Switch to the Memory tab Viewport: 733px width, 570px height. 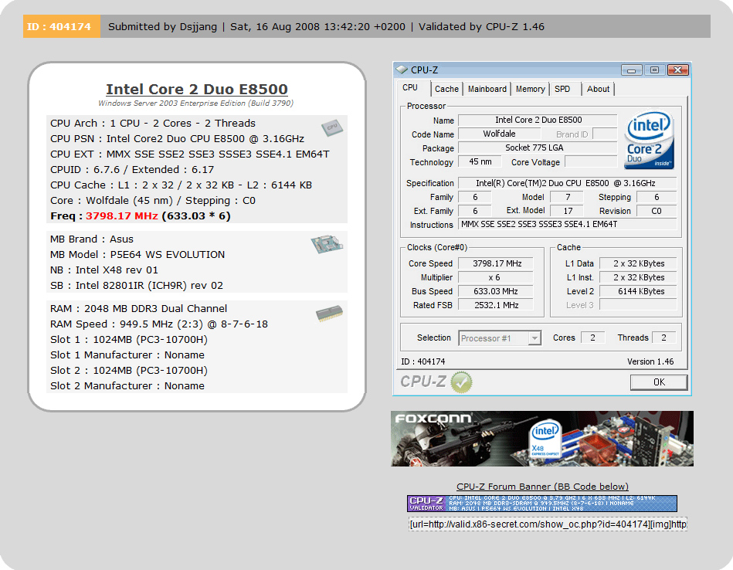click(x=530, y=89)
